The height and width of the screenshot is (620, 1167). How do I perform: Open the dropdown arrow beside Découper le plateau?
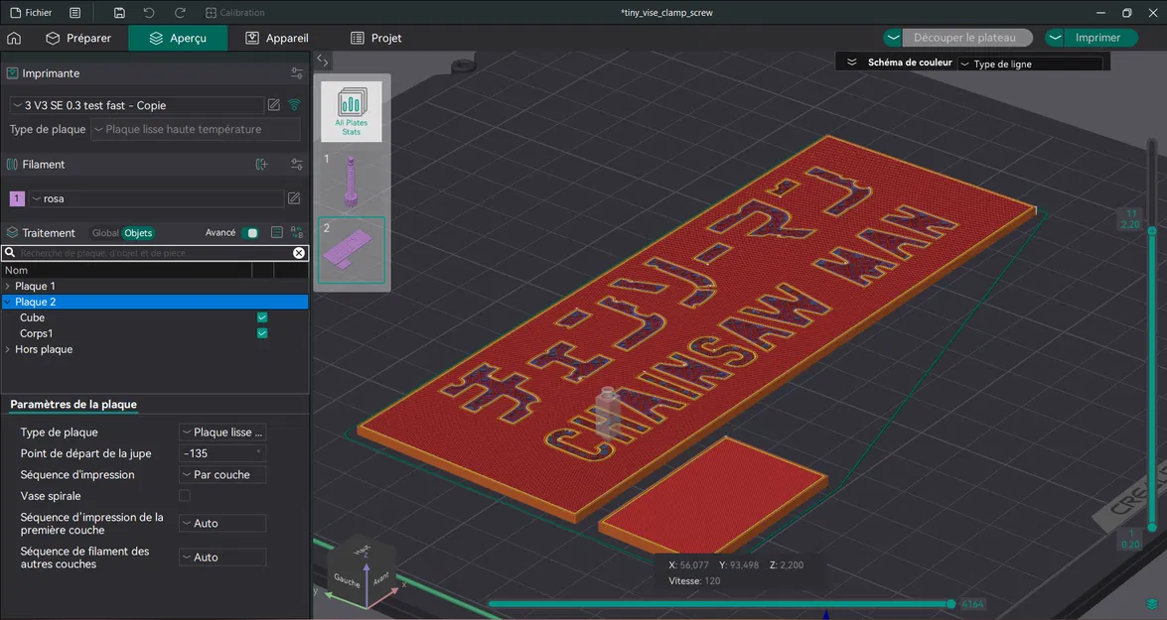[893, 37]
